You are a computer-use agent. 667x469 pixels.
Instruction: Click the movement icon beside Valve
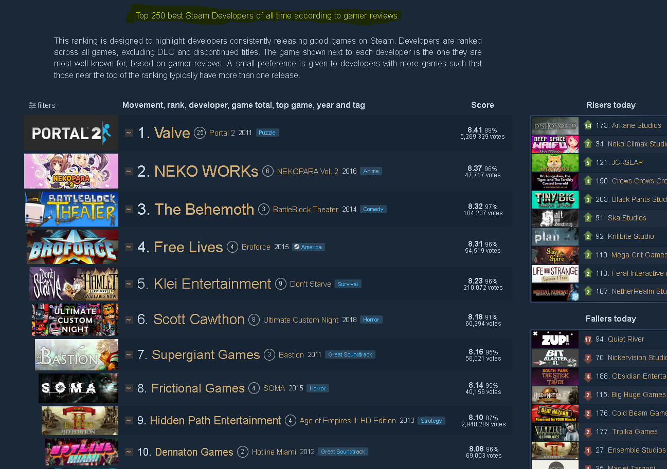129,133
